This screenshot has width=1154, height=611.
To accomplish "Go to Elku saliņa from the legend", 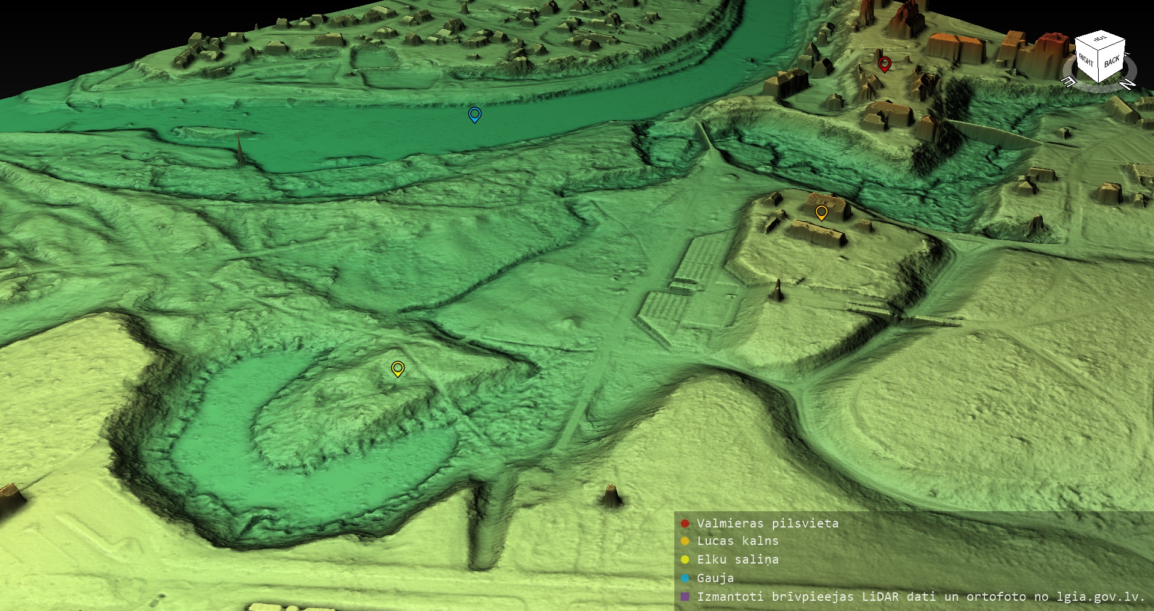I will 737,559.
